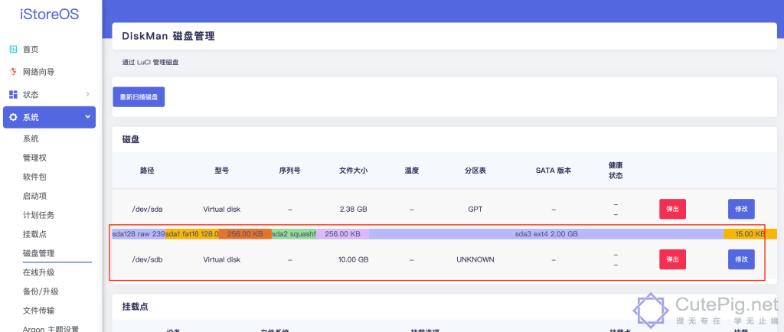Screen dimensions: 784x332
Task: Click the 网络向导 wizard icon
Action: [14, 72]
